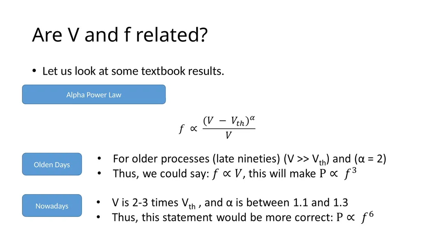Click the bullet dot before For older processes

click(99, 158)
